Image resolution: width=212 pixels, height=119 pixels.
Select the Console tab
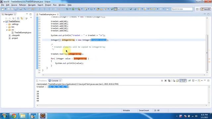tap(55, 81)
